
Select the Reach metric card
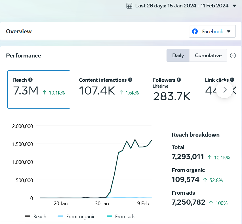(x=39, y=89)
